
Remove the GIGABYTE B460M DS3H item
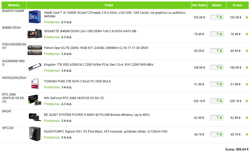[247, 34]
